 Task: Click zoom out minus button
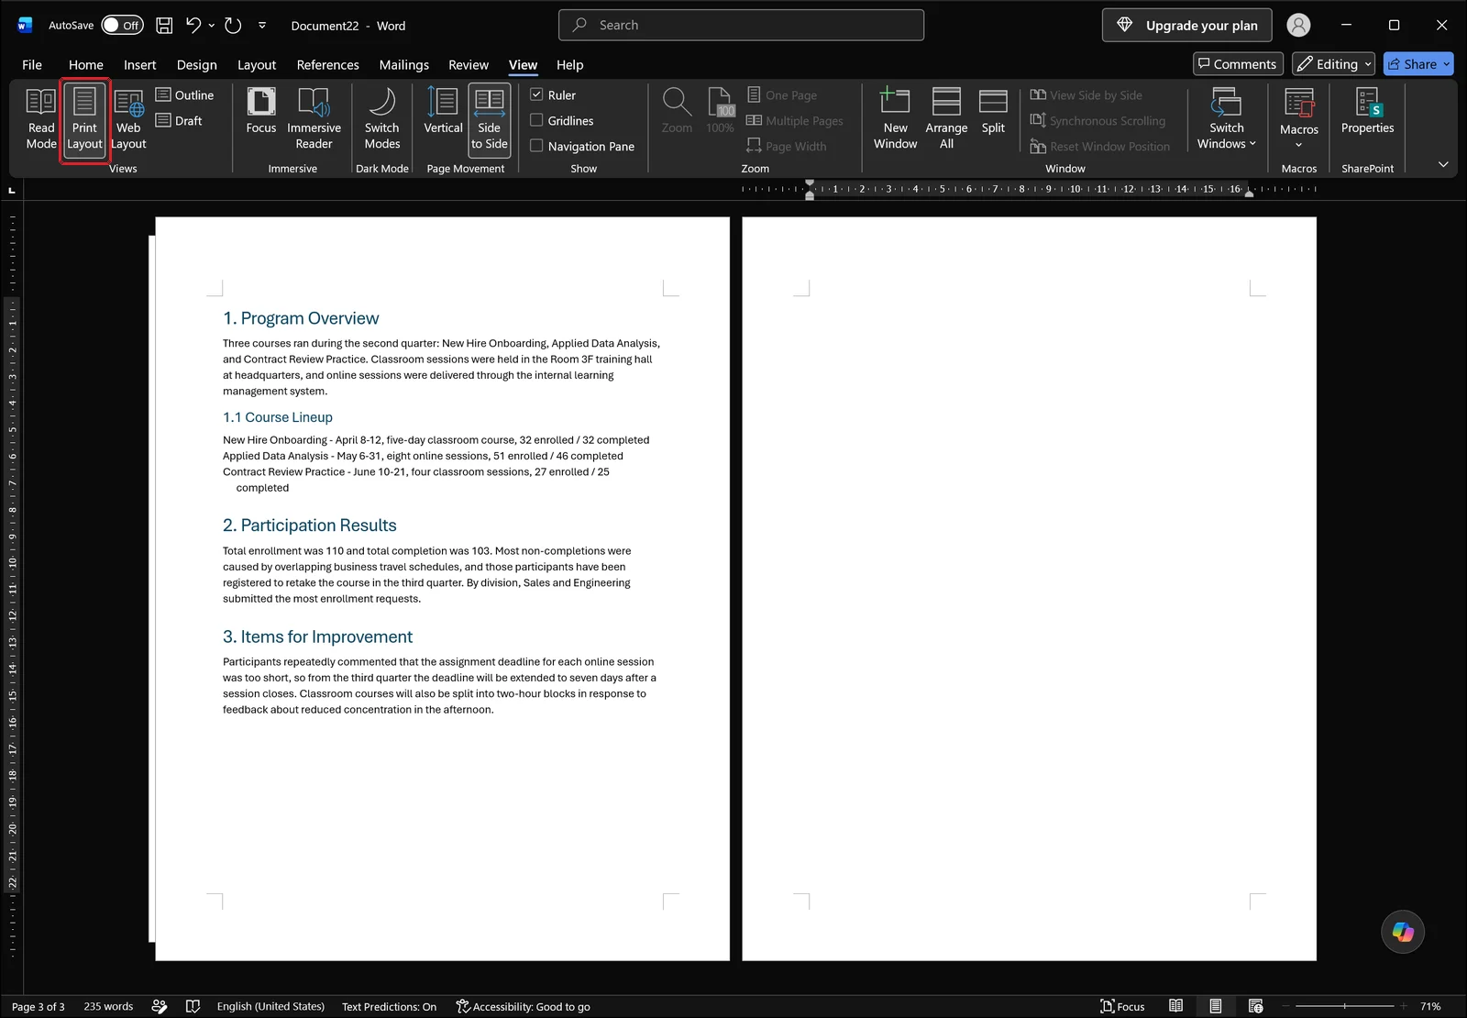[x=1286, y=1006]
